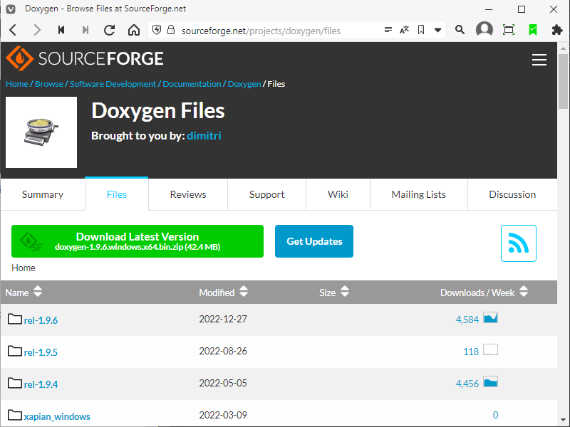
Task: Open the rel-1.9.4 folder link
Action: pos(41,384)
